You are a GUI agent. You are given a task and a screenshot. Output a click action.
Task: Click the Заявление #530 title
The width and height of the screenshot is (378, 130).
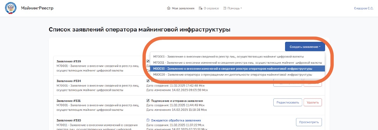point(69,120)
